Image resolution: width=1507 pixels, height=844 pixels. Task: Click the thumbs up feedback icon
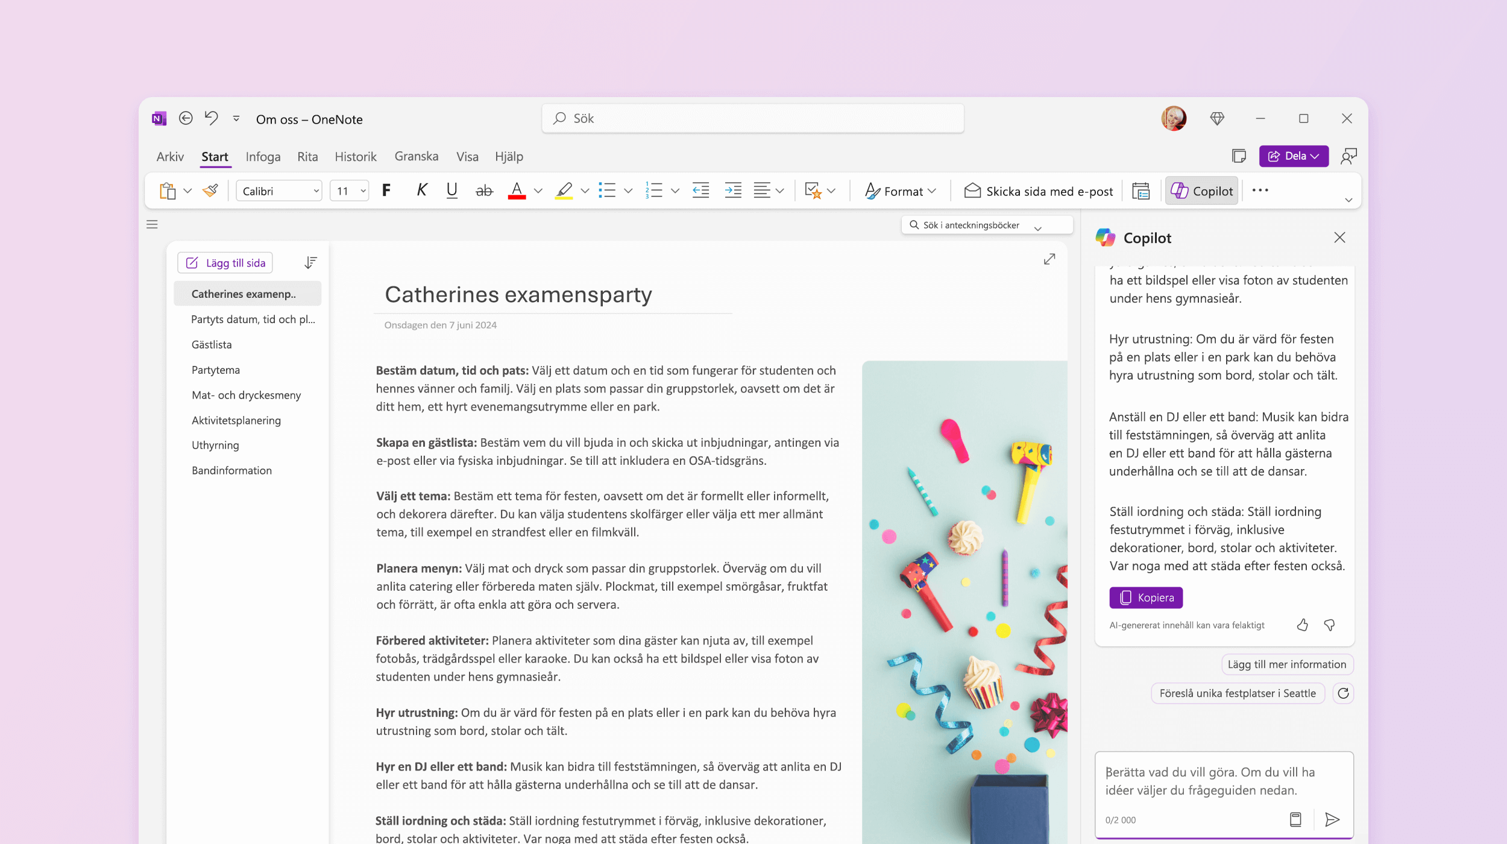click(1302, 625)
